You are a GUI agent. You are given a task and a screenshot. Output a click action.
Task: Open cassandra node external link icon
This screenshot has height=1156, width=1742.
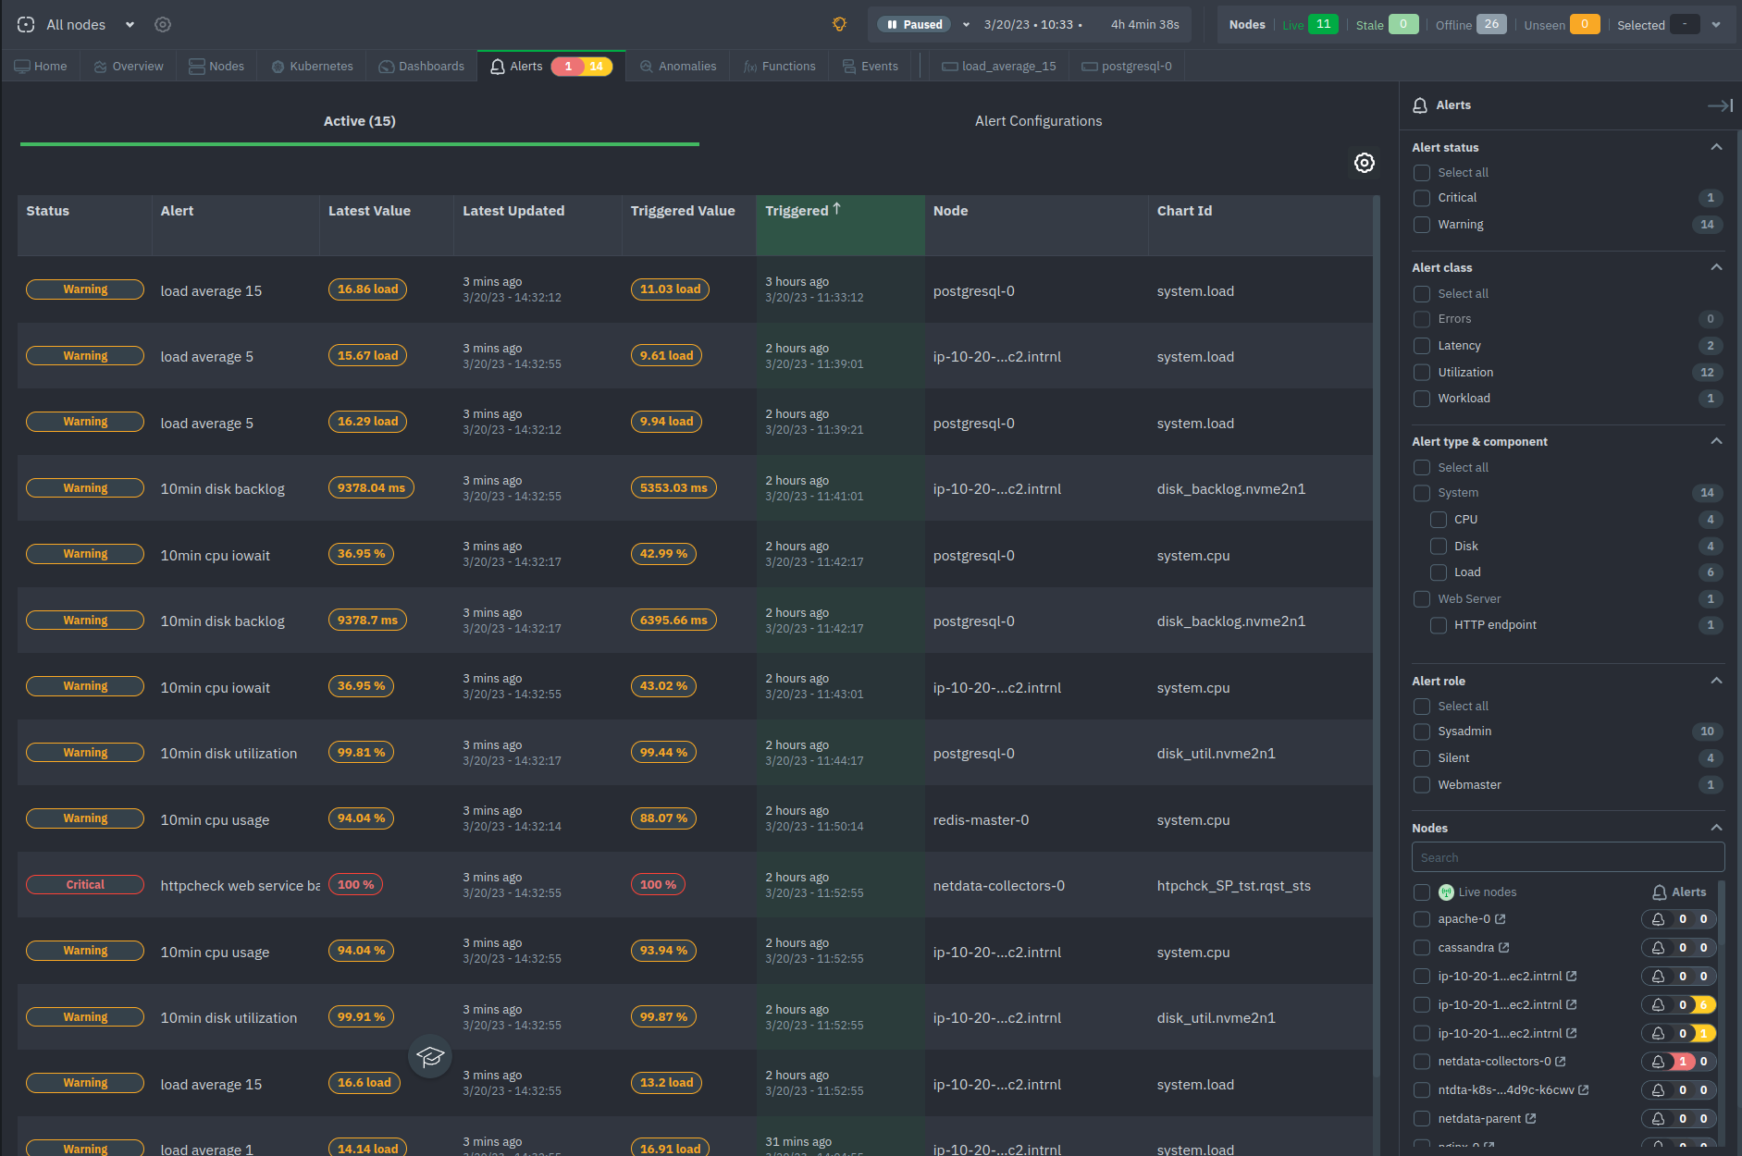[1503, 948]
